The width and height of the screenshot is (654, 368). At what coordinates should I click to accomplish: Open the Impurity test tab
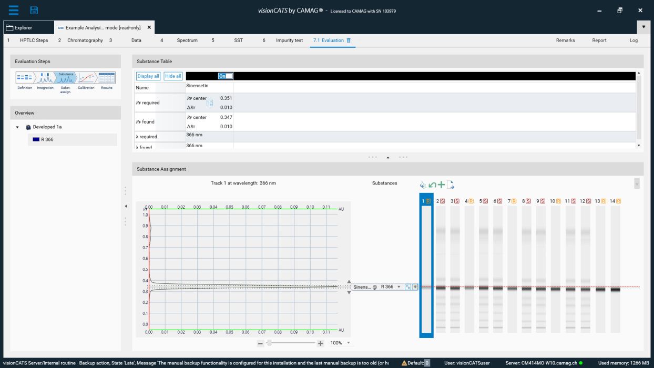pos(289,40)
